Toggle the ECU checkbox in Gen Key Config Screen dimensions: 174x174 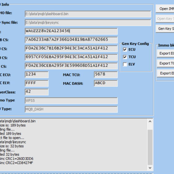point(125,50)
